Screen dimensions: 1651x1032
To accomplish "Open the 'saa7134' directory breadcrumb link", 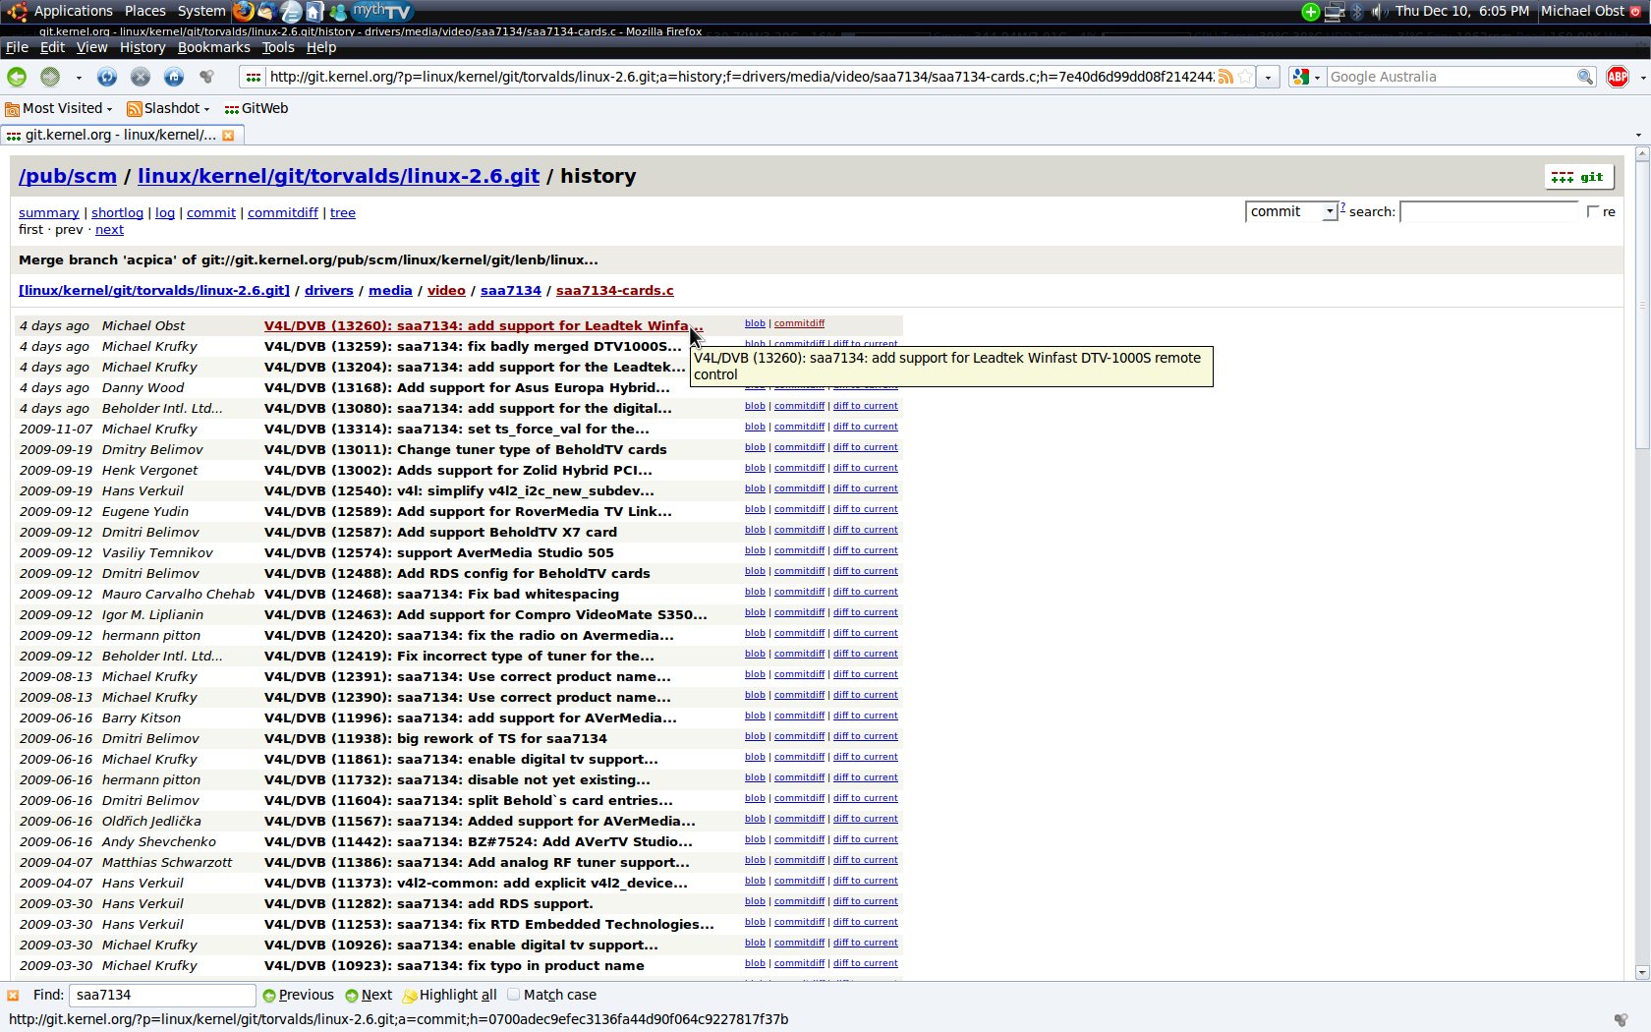I will (x=510, y=290).
